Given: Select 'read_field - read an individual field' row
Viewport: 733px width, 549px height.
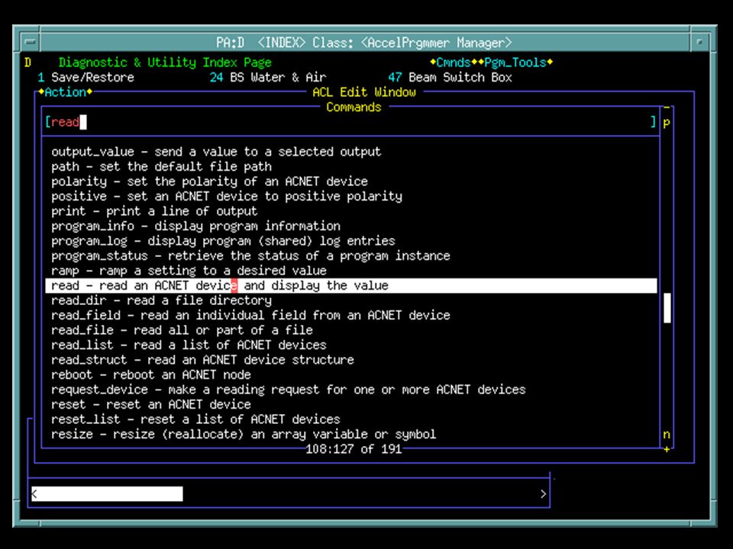Looking at the screenshot, I should [x=350, y=316].
